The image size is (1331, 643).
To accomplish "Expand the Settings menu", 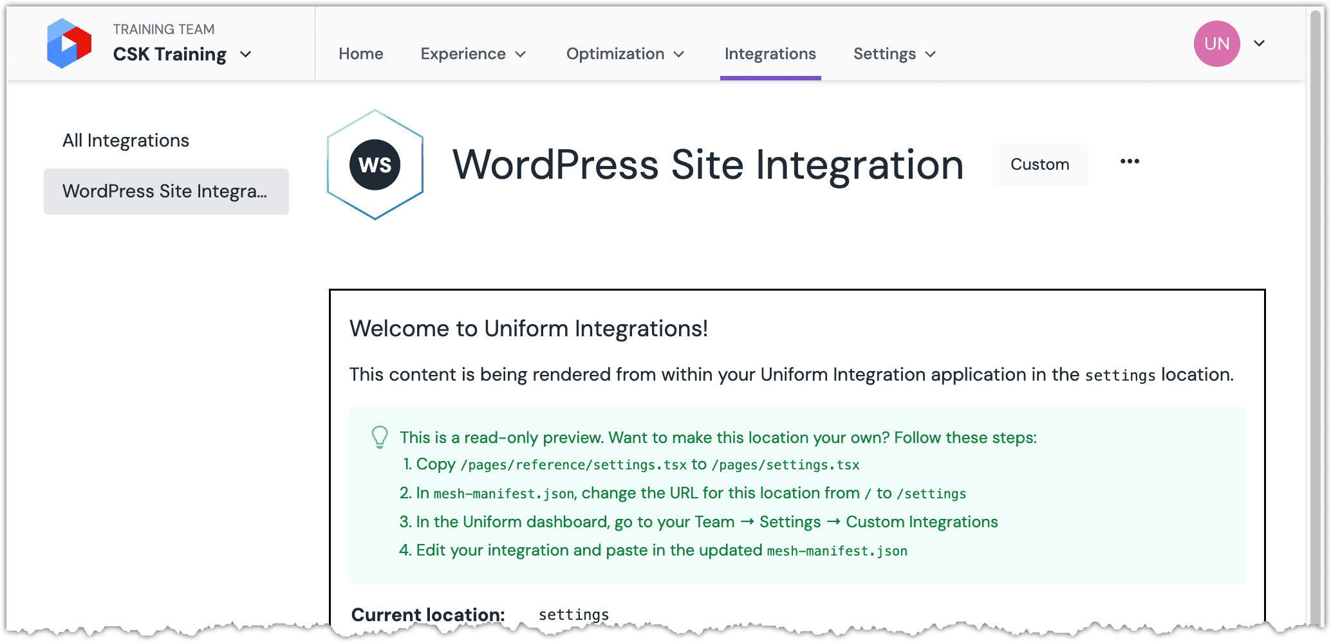I will [895, 54].
